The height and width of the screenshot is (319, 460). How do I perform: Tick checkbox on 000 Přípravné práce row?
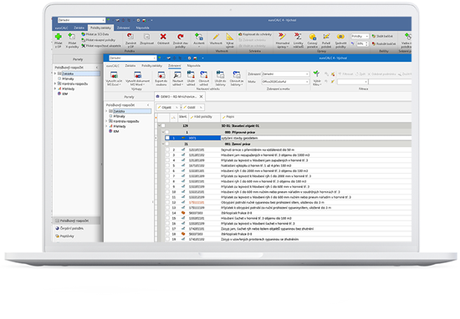pos(167,132)
